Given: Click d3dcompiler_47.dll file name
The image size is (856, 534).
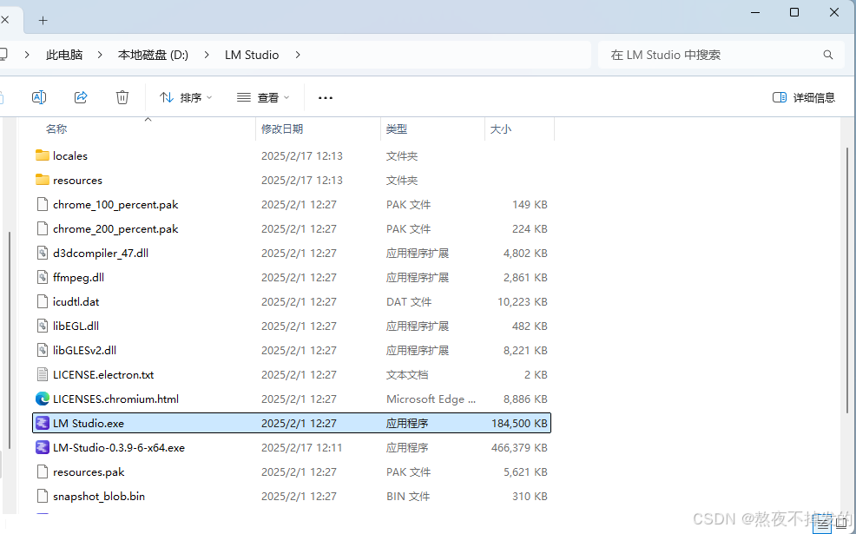Looking at the screenshot, I should pos(101,254).
